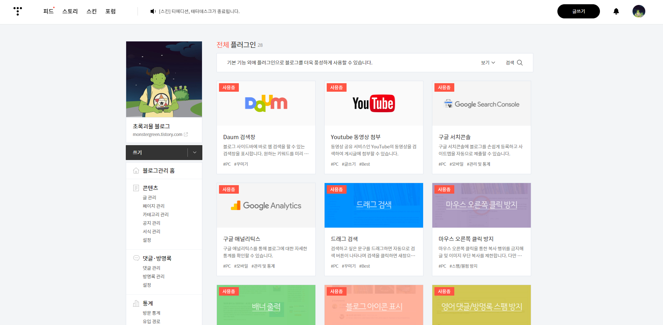Open the 보기 view dropdown
The height and width of the screenshot is (325, 663).
tap(488, 63)
